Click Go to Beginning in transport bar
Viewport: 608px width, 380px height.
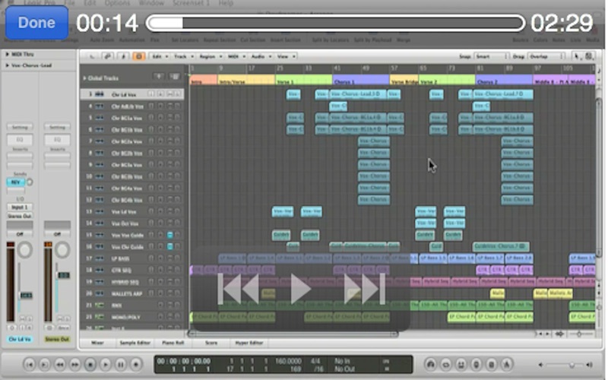30,365
